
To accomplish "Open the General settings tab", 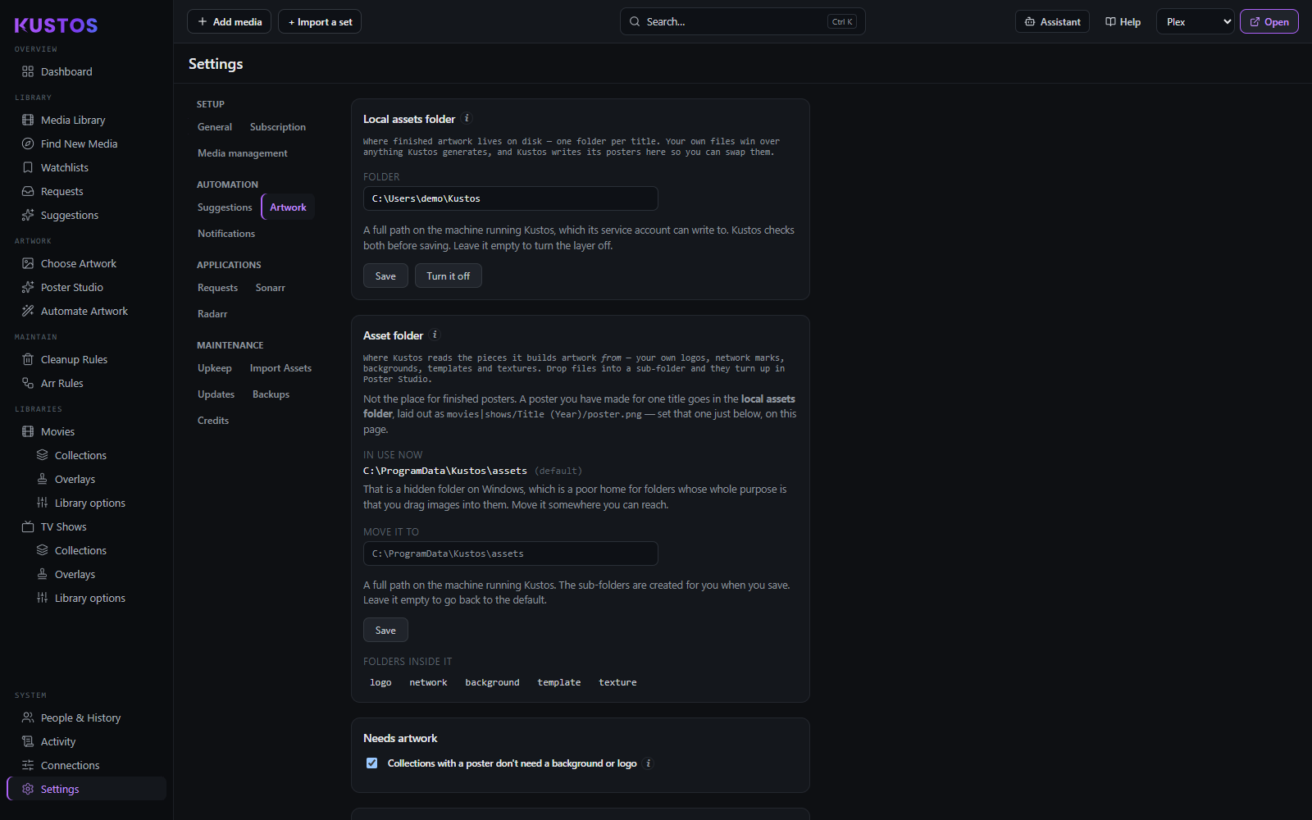I will tap(215, 127).
